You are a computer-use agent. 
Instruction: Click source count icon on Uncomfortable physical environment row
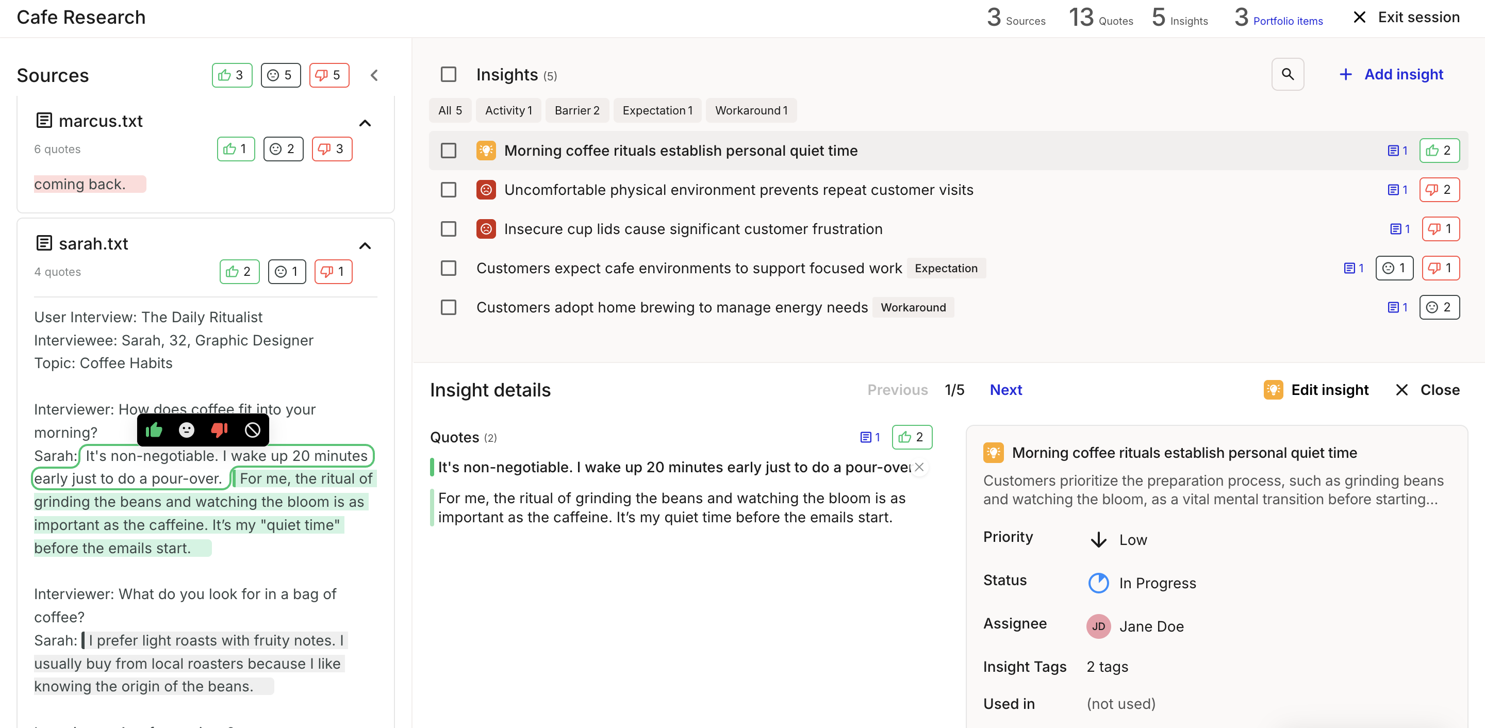click(1397, 190)
